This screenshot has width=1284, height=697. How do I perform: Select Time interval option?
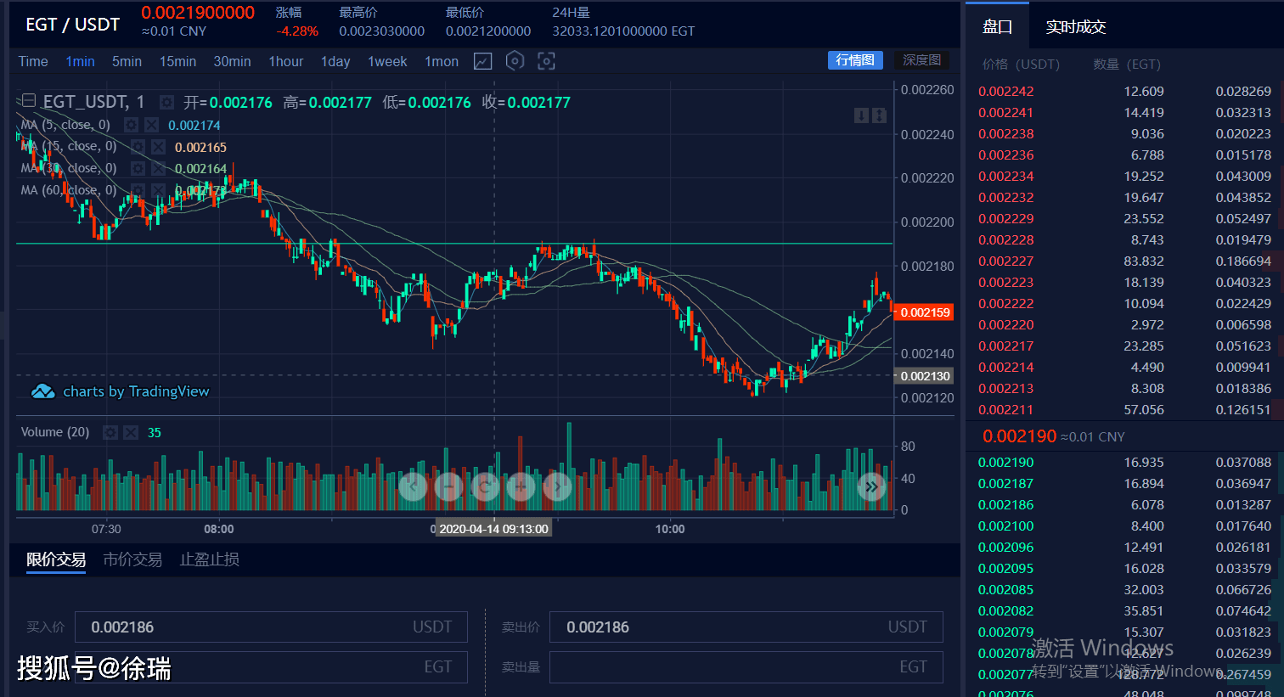tap(33, 61)
